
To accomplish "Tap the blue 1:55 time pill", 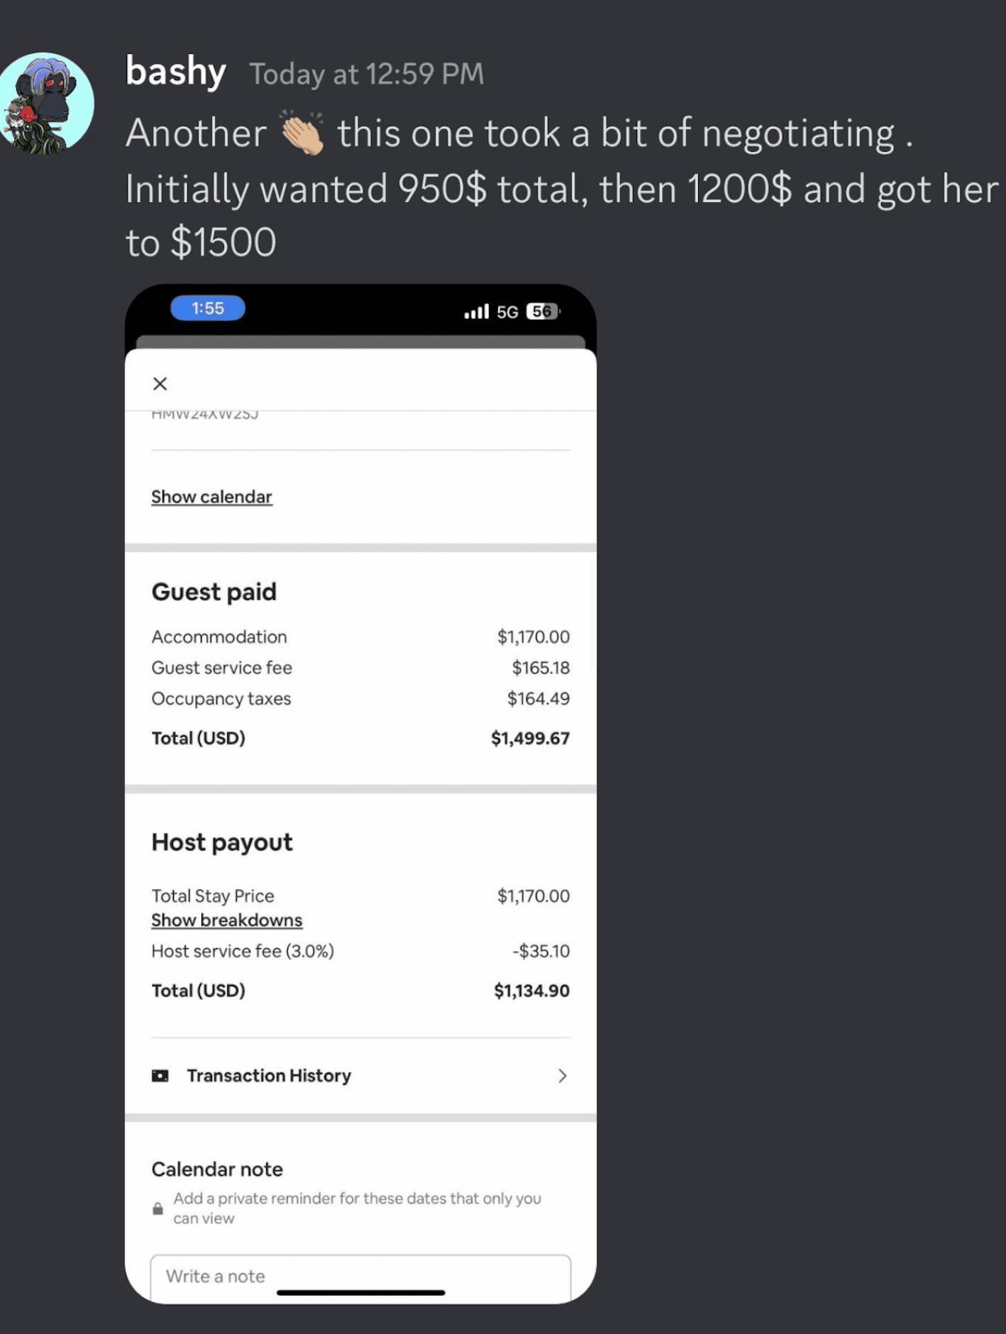I will [x=208, y=308].
